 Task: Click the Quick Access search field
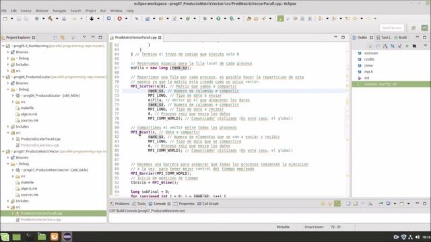392,28
